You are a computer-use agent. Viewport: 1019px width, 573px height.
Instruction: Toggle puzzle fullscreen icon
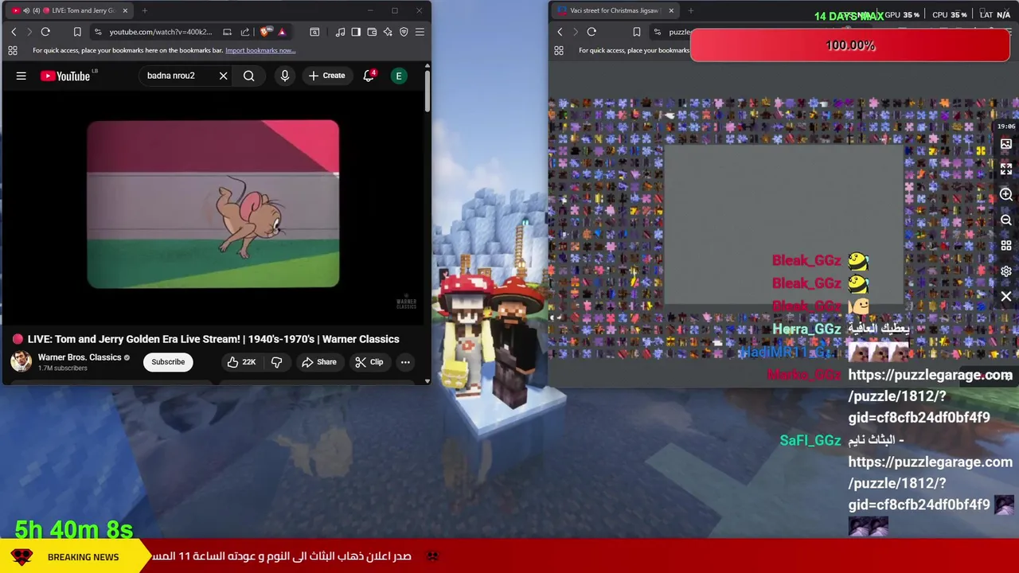pos(1006,169)
